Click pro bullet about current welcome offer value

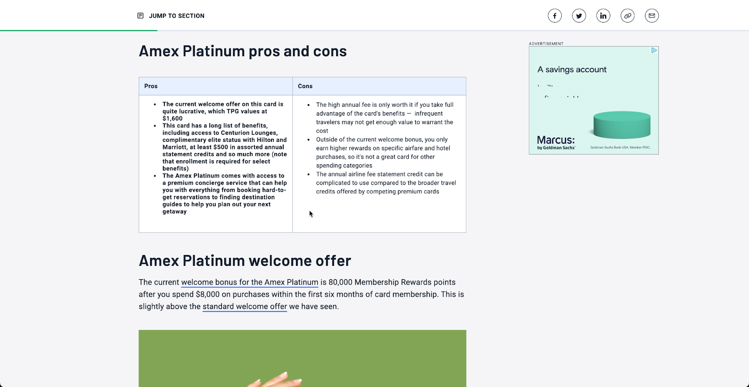pos(223,111)
